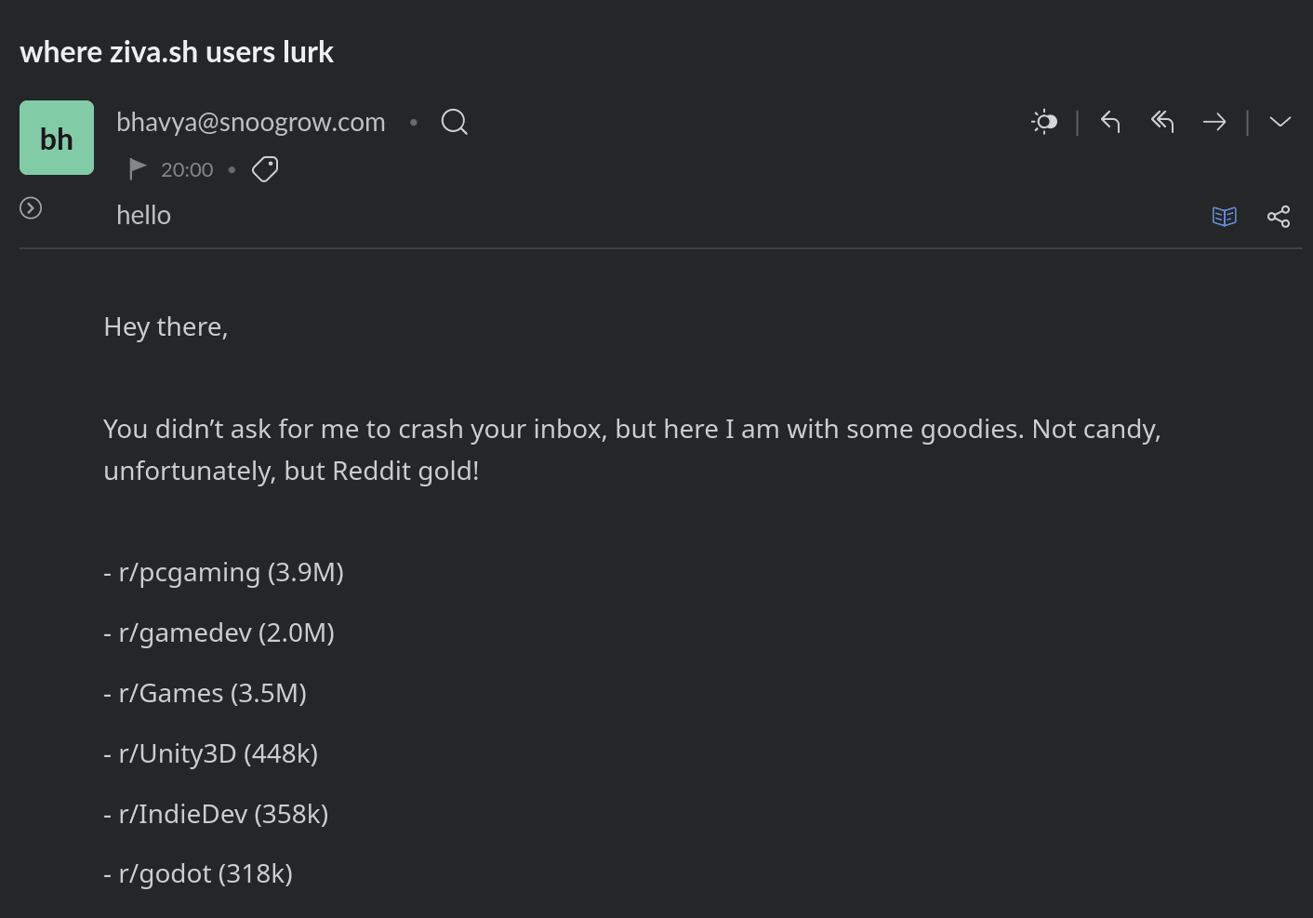Screen dimensions: 1313x918
Task: Share the email via the share icon
Action: click(1279, 216)
